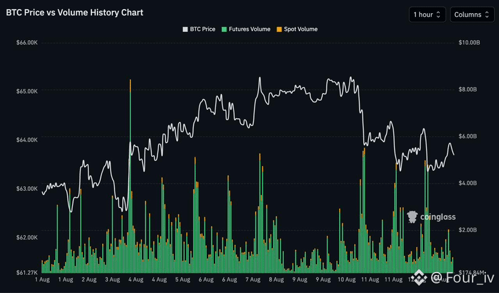Open the 1 hour interval dropdown
The height and width of the screenshot is (293, 499).
[x=427, y=14]
